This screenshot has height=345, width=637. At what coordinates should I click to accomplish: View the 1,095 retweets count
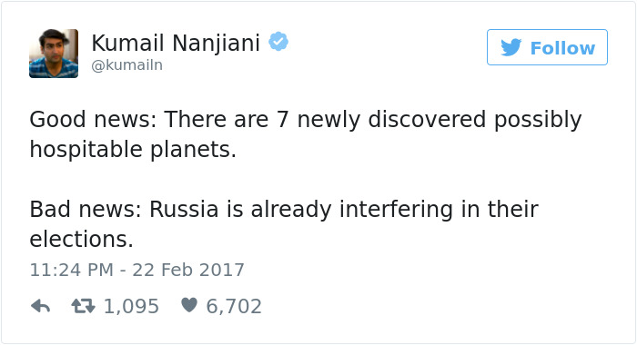pyautogui.click(x=131, y=307)
